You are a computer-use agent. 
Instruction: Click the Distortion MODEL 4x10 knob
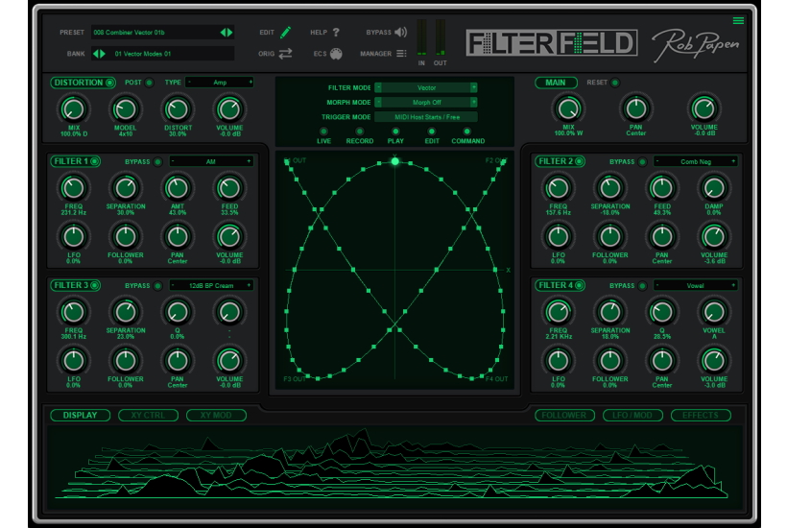point(126,108)
